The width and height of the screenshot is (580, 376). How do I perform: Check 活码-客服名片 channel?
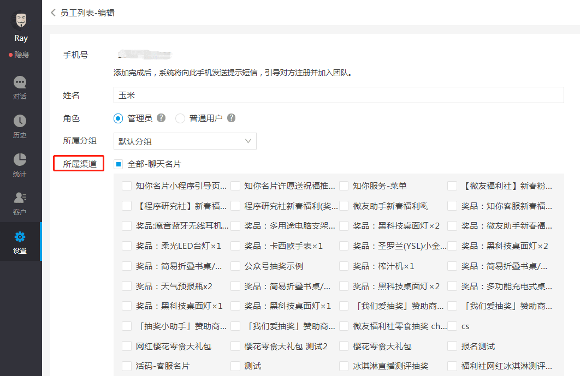click(127, 366)
